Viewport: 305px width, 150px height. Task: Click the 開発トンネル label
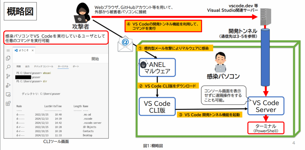[x=243, y=31]
